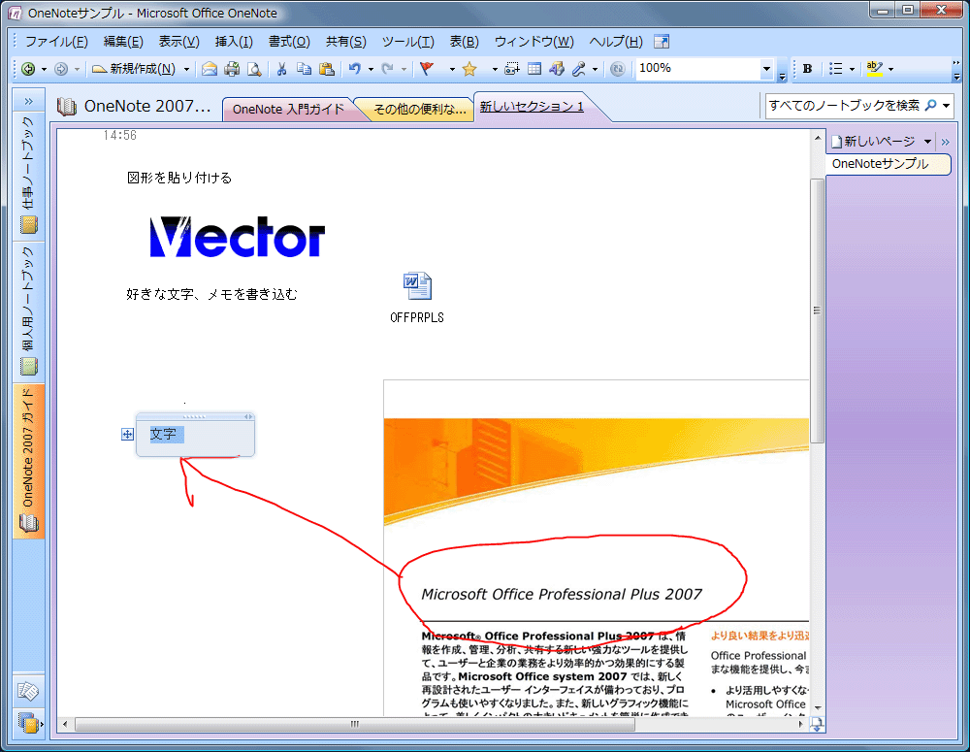Open Print Preview from the toolbar
Screen dimensions: 970x752
pyautogui.click(x=253, y=69)
